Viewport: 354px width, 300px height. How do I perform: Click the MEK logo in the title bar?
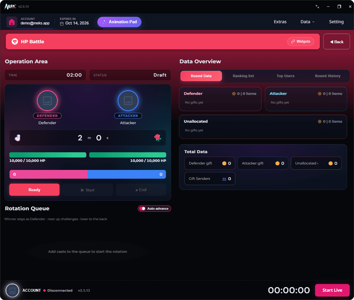coord(10,6)
